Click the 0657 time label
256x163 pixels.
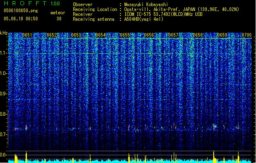(173, 35)
